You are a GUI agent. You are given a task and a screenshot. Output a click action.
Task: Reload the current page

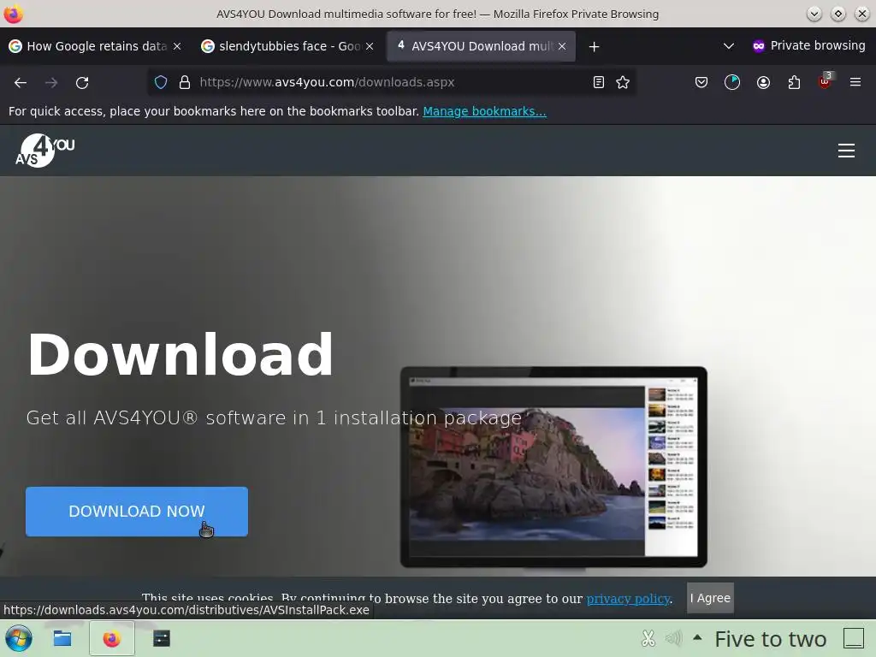coord(82,83)
